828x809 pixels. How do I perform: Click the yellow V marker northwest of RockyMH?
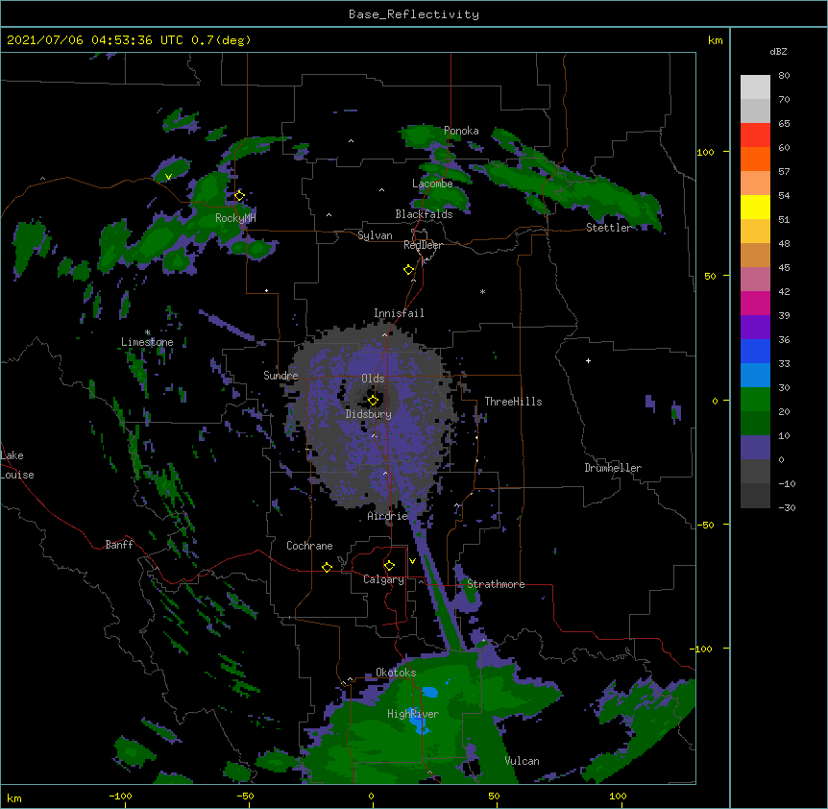click(x=168, y=177)
